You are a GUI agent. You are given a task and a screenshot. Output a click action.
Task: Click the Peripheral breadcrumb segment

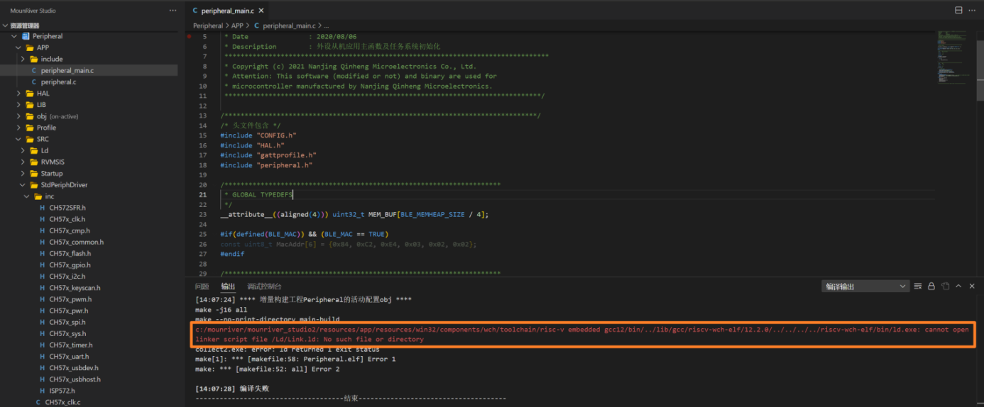(x=207, y=26)
